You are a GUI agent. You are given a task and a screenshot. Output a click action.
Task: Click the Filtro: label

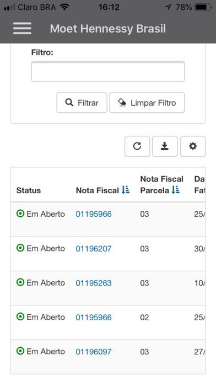pos(42,52)
